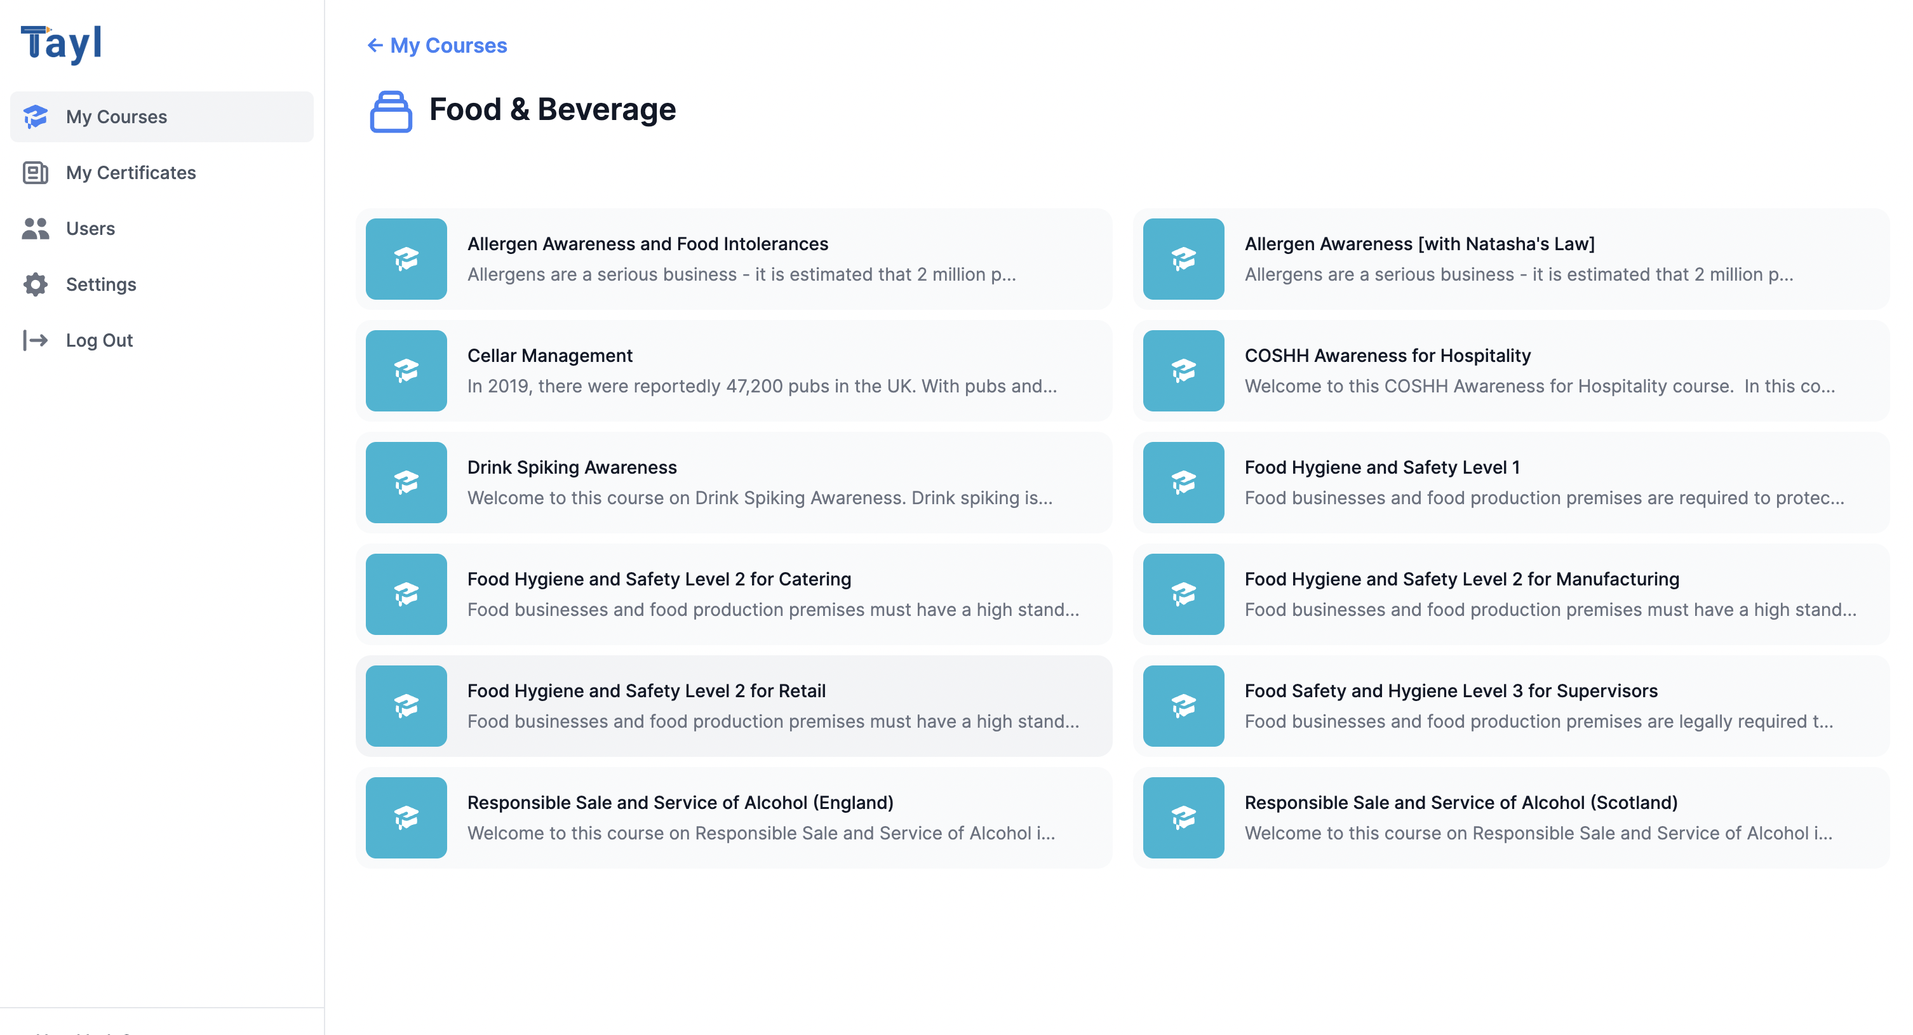This screenshot has height=1035, width=1913.
Task: Click the Users people icon
Action: coord(35,229)
